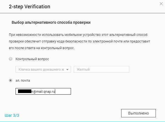Expand the security question dropdown arrow
This screenshot has width=165, height=122.
(x=67, y=70)
